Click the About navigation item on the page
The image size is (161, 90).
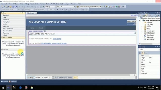tap(41, 28)
